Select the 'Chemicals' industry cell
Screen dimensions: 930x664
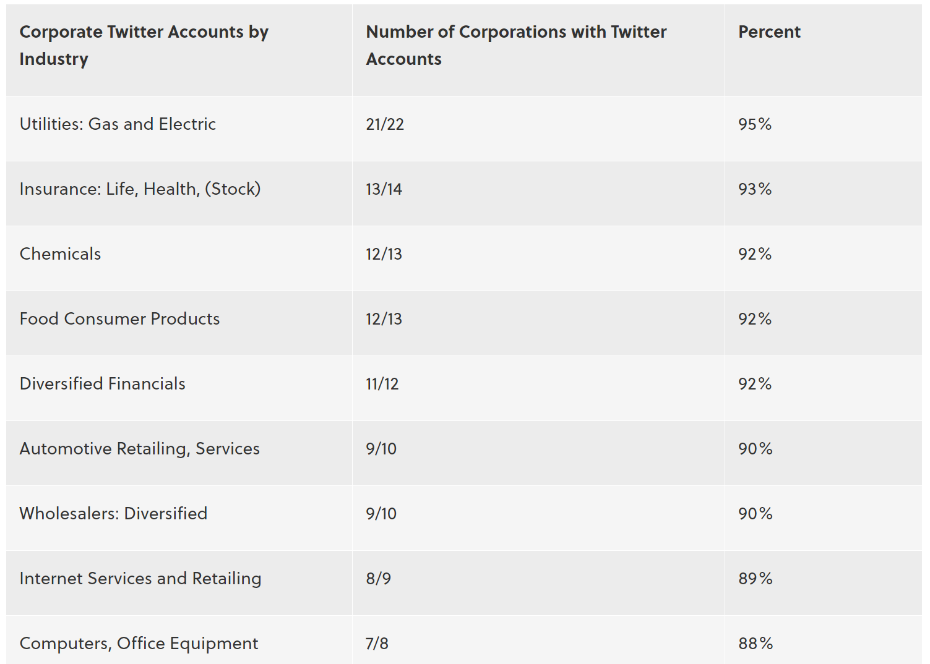click(x=60, y=254)
